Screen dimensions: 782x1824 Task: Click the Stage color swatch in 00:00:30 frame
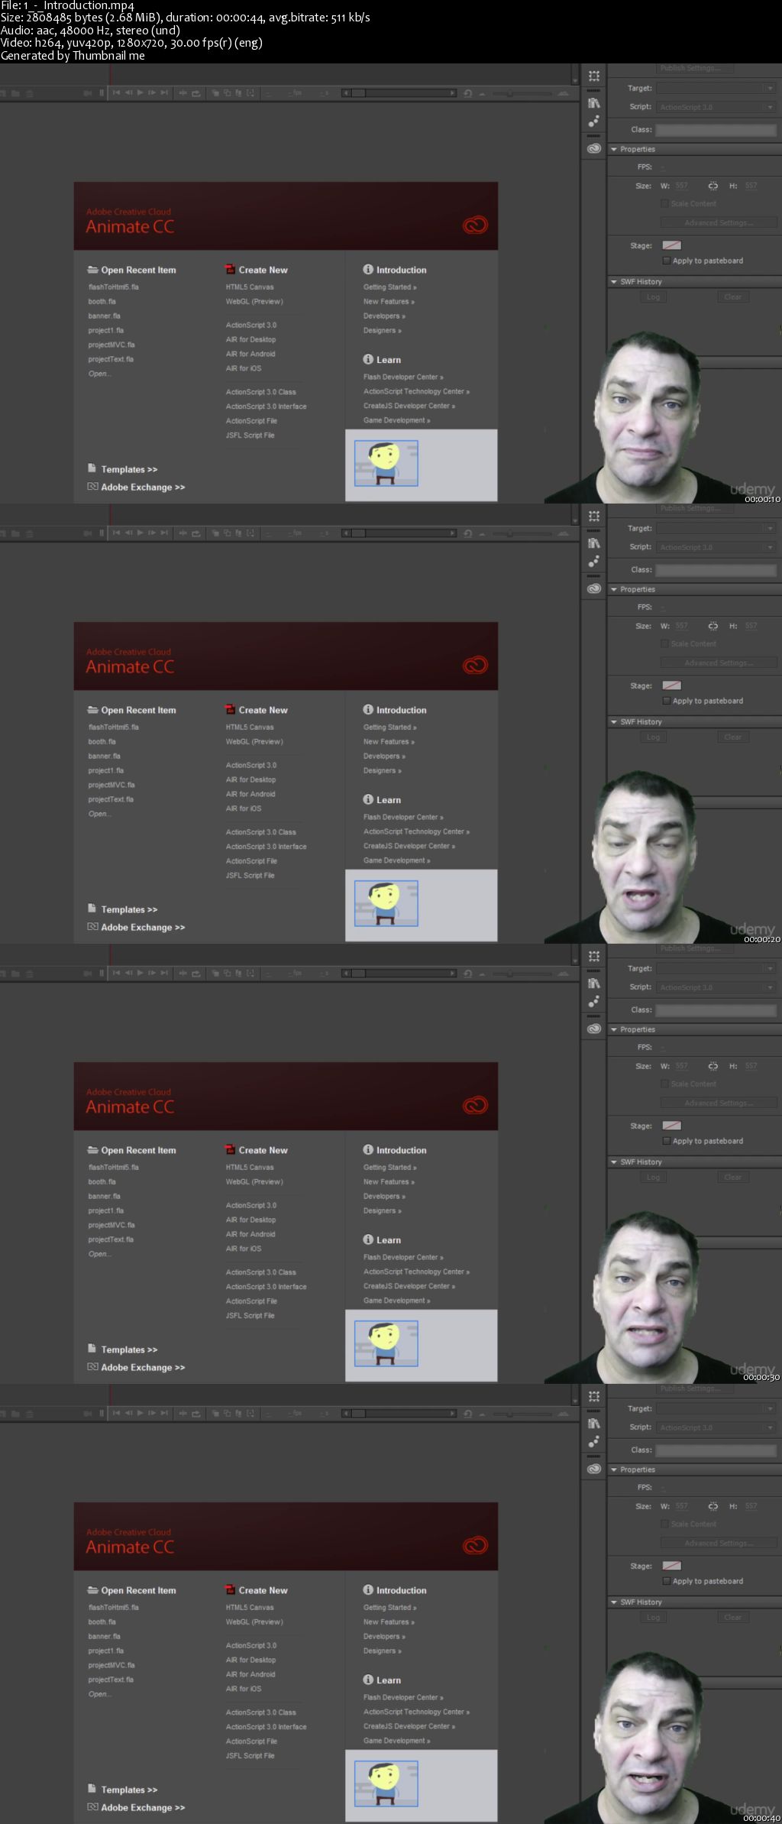pyautogui.click(x=671, y=1126)
